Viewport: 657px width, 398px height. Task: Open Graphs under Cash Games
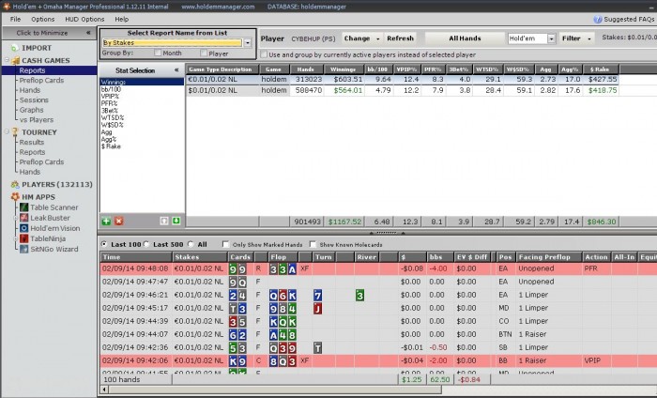pyautogui.click(x=31, y=110)
